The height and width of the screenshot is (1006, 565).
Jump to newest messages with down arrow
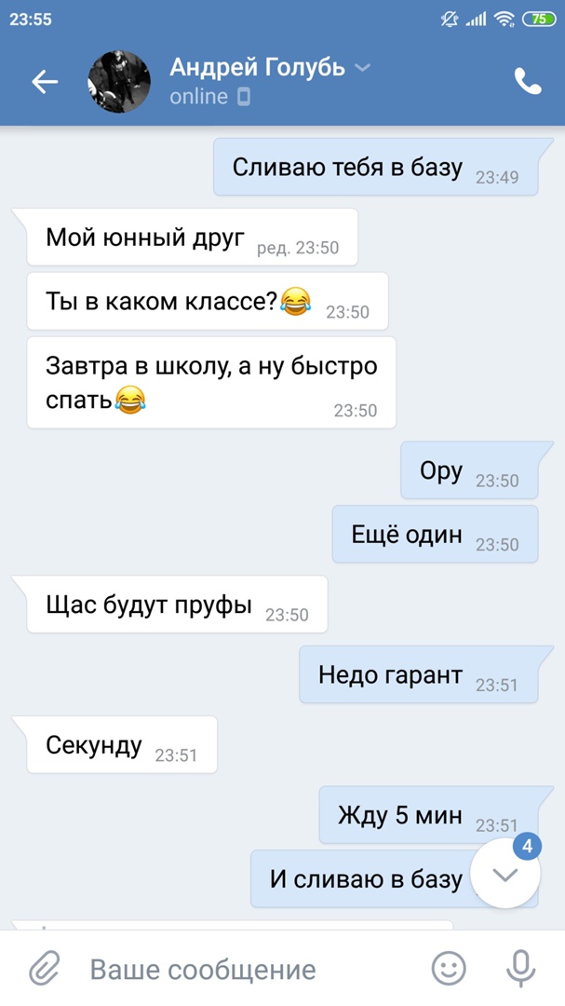pos(505,874)
